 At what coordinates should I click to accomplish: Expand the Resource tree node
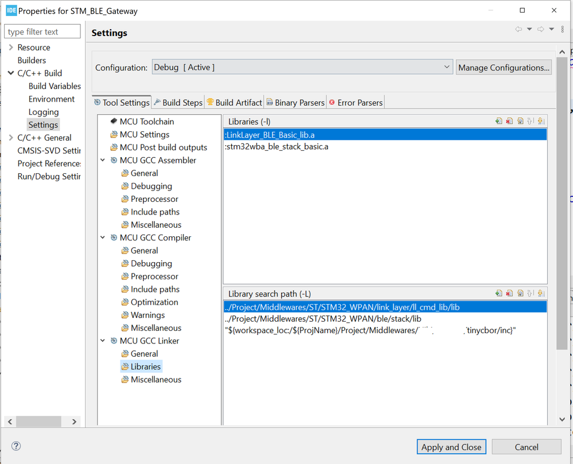pos(11,48)
